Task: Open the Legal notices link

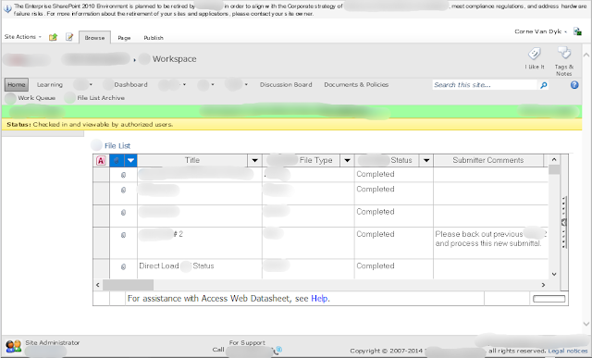Action: (x=568, y=351)
